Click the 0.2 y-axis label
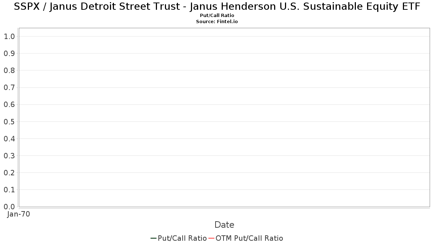434x244 pixels. click(x=9, y=173)
